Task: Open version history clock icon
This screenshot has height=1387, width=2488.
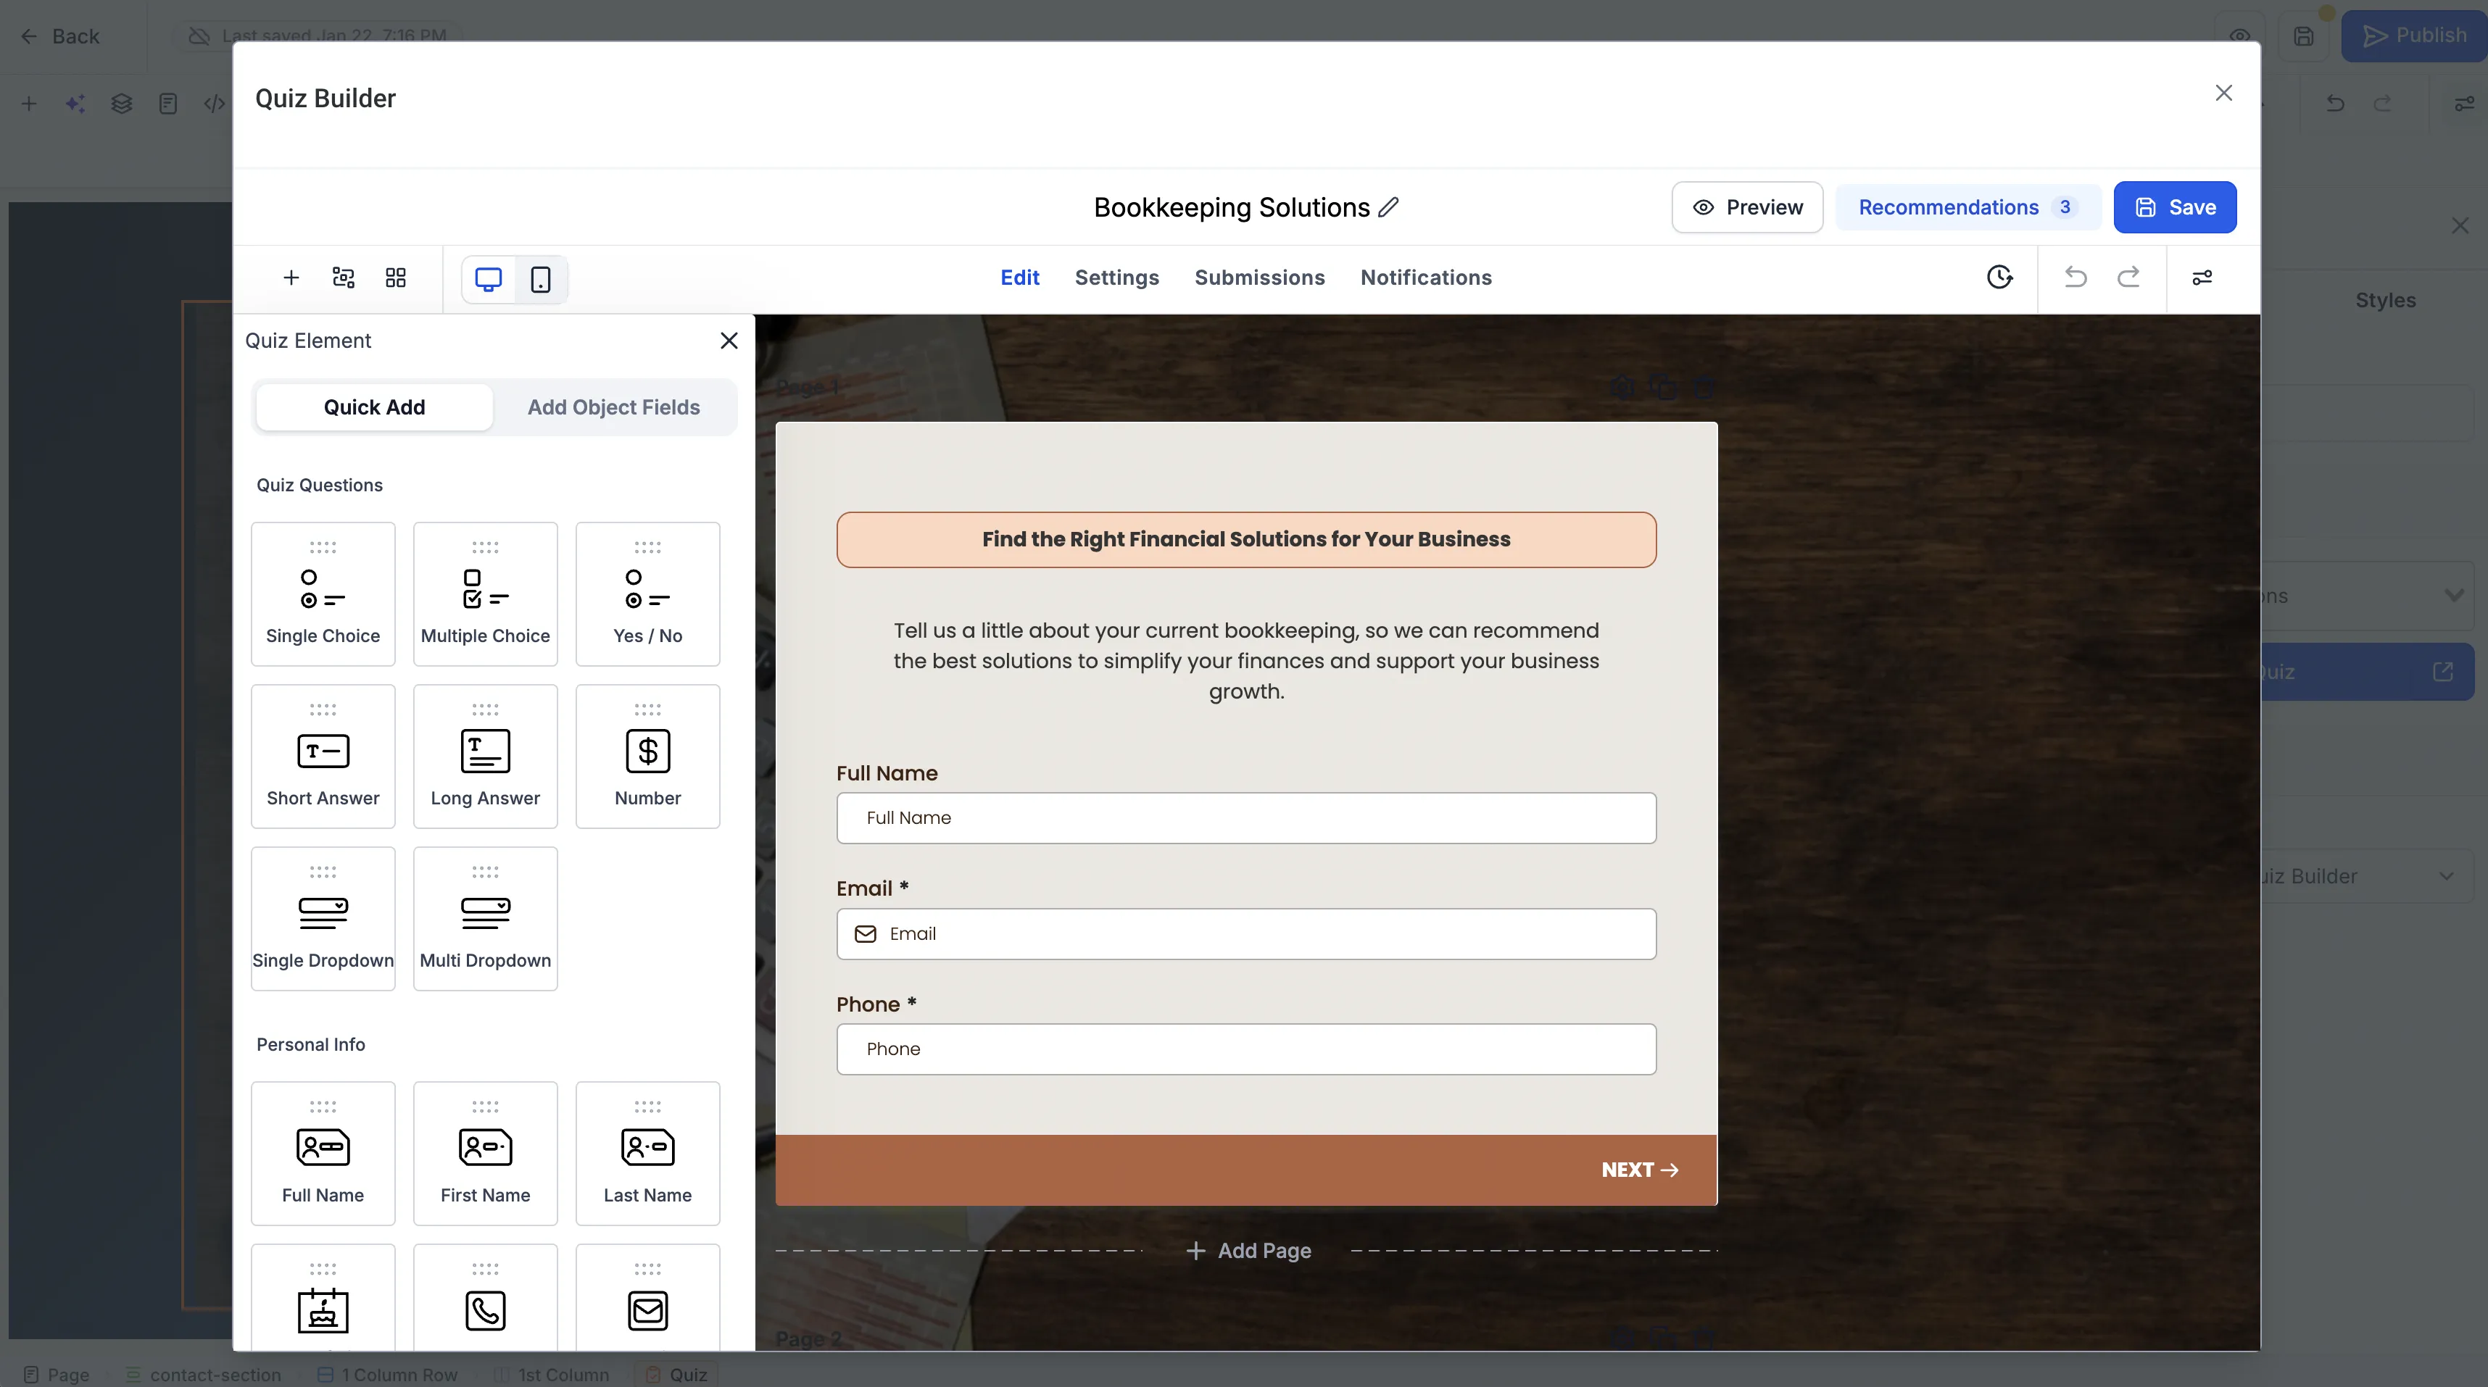Action: tap(1999, 278)
